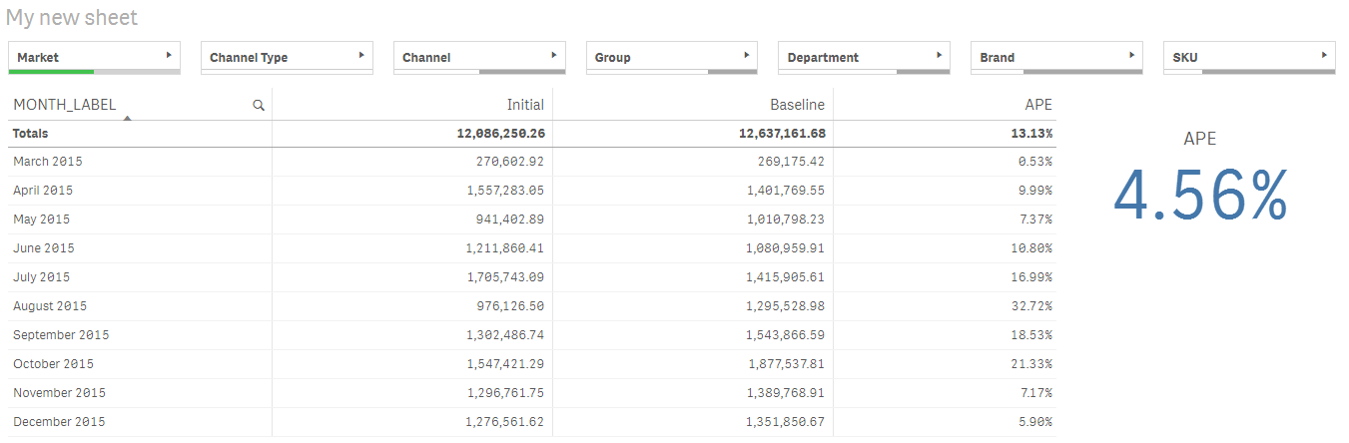Expand the Channel Type filter

(361, 56)
